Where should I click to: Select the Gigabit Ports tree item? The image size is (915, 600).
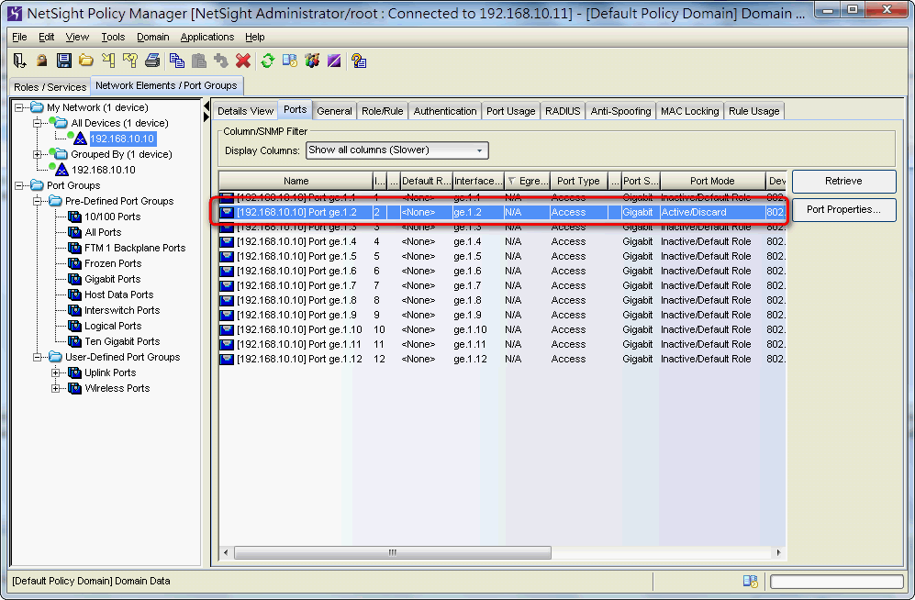pos(113,279)
